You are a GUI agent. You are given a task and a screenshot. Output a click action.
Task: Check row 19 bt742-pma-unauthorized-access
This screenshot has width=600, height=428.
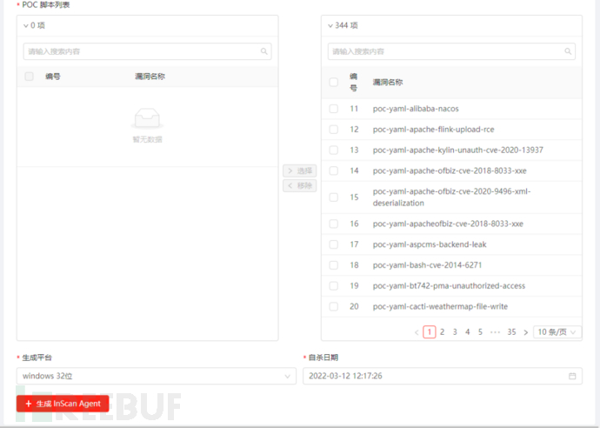(x=334, y=285)
